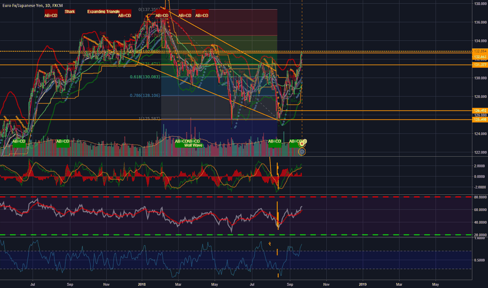Click the 2018 label on time axis
The width and height of the screenshot is (488, 288).
pos(141,284)
